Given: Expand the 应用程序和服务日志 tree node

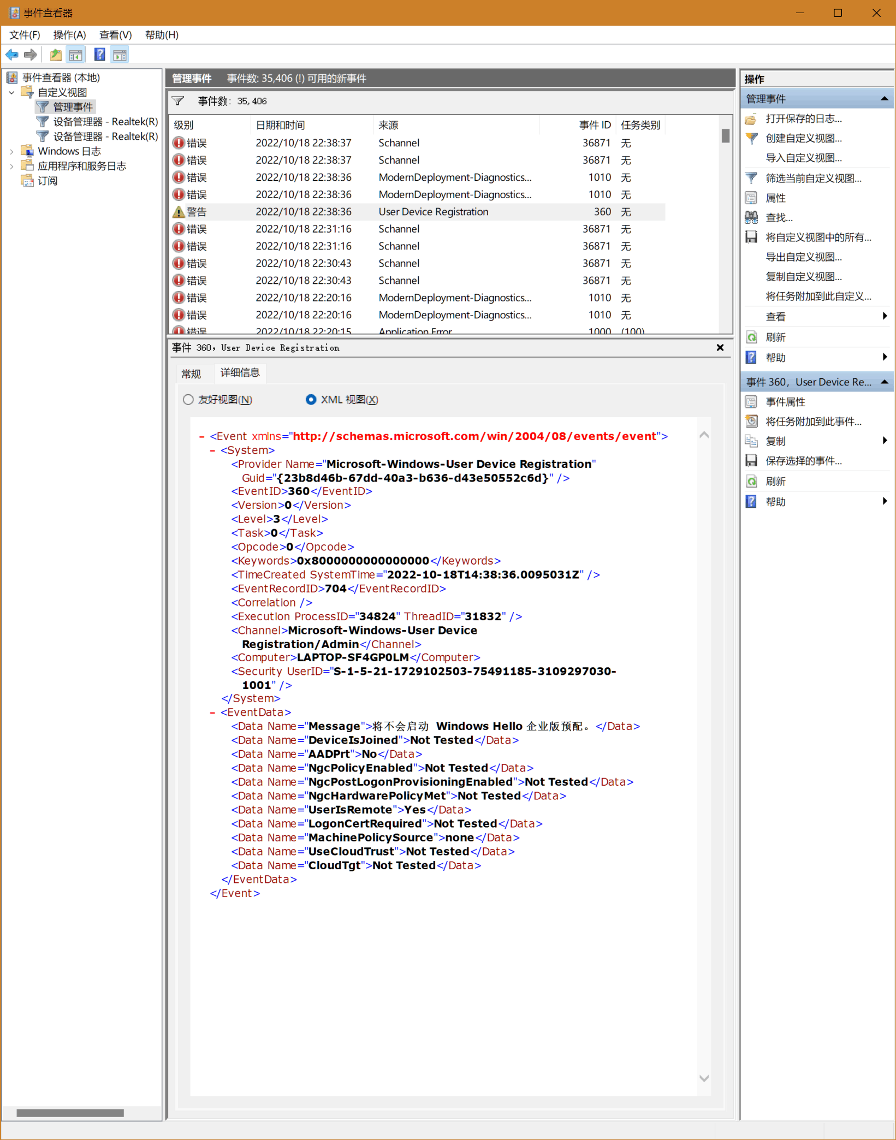Looking at the screenshot, I should pos(11,167).
